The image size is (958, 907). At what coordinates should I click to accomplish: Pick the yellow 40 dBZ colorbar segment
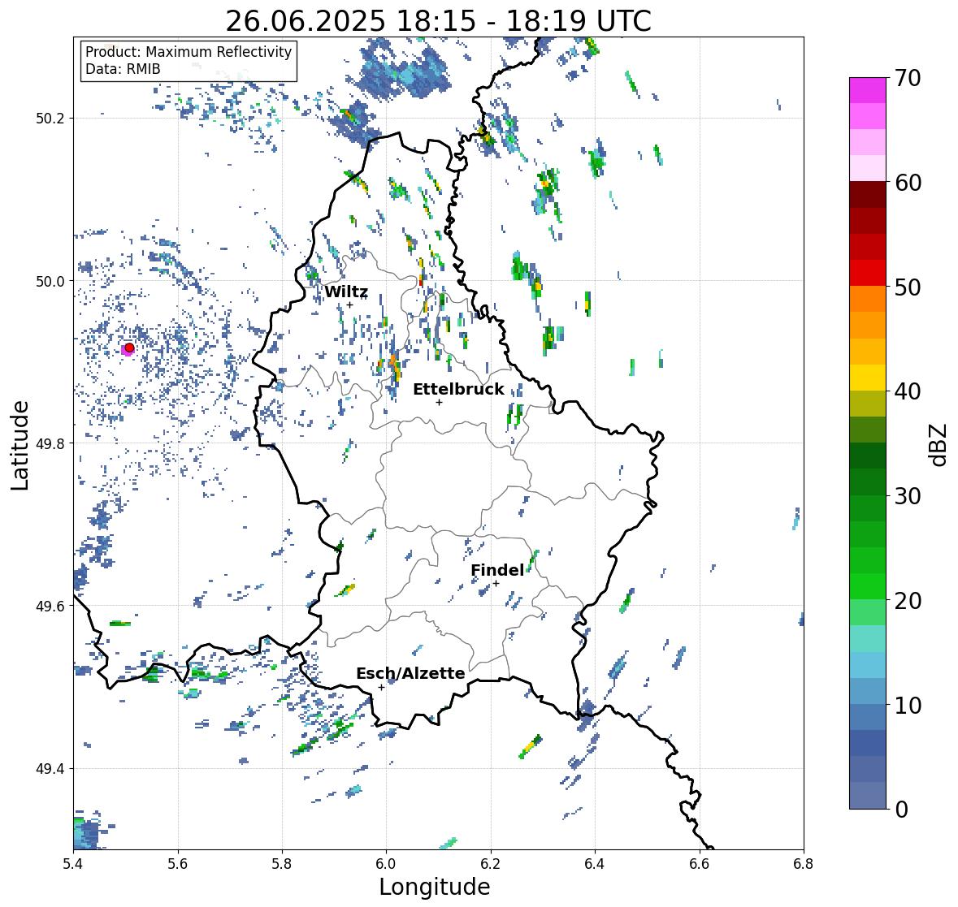point(868,378)
